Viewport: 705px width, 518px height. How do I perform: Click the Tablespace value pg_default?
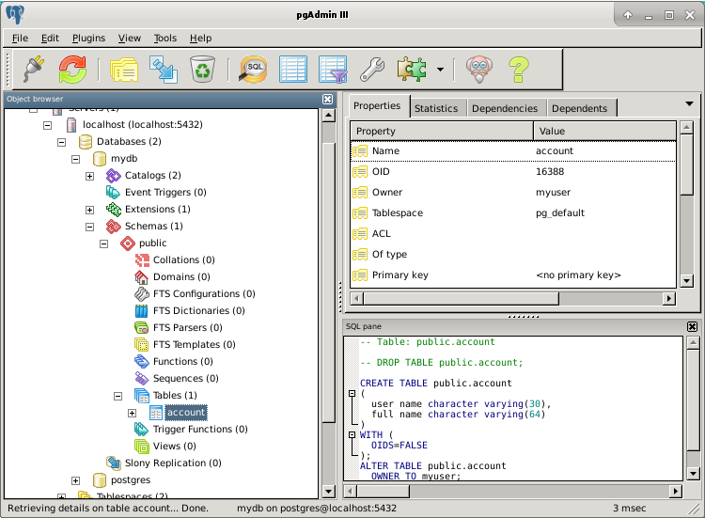pos(560,213)
